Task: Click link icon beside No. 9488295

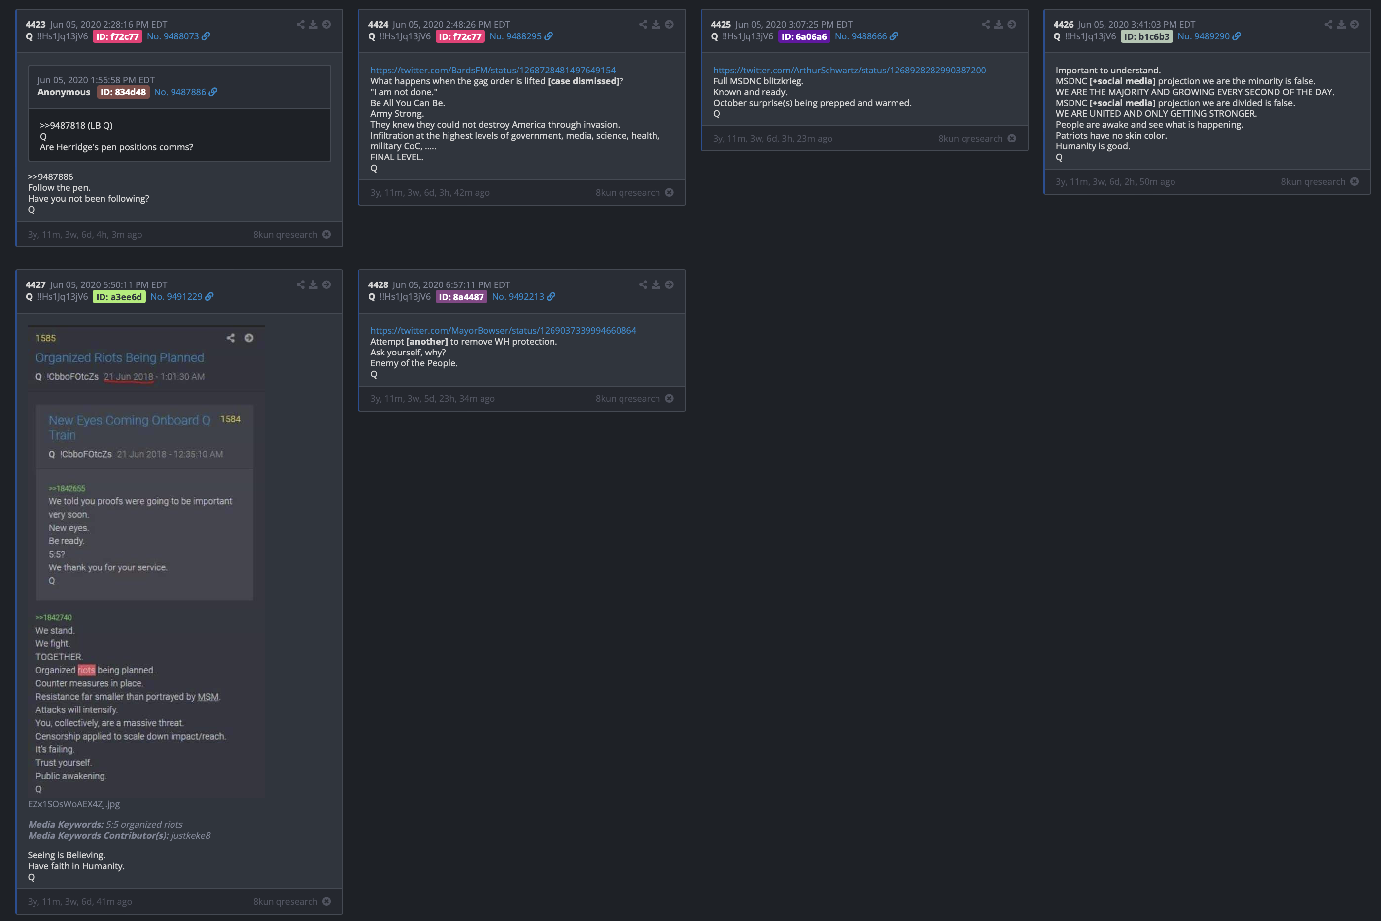Action: click(x=549, y=36)
